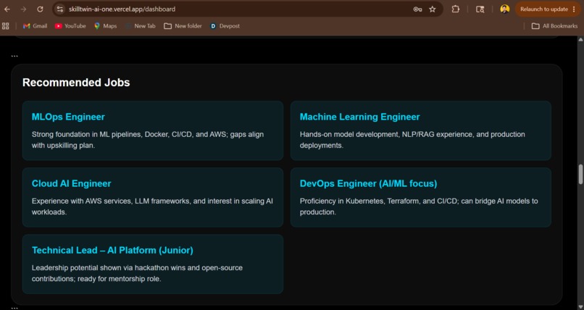Open the New Tab bookmark
584x310 pixels.
[141, 26]
